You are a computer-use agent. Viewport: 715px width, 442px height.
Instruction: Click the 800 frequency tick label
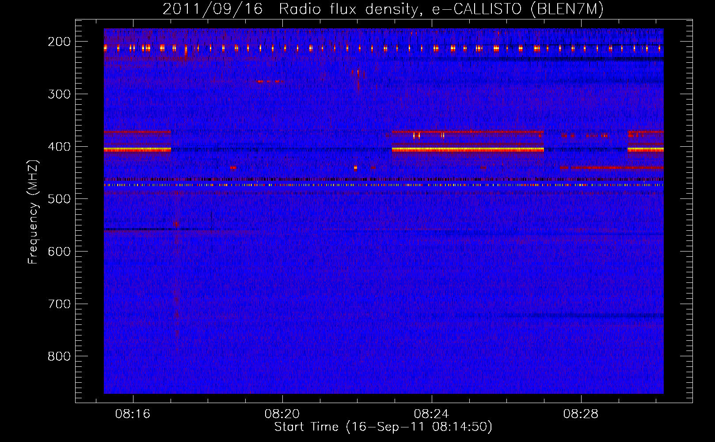[x=59, y=356]
